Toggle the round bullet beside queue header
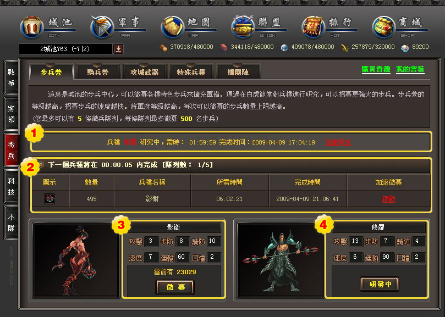The width and height of the screenshot is (445, 317). tap(41, 164)
